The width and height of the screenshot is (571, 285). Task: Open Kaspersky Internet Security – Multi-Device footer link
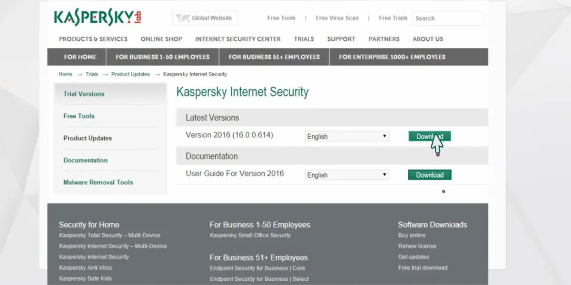113,246
